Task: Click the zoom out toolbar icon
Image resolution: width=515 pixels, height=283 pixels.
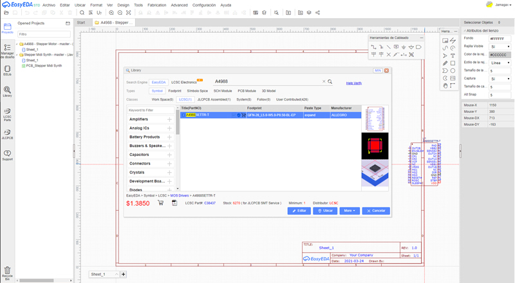Action: click(120, 13)
